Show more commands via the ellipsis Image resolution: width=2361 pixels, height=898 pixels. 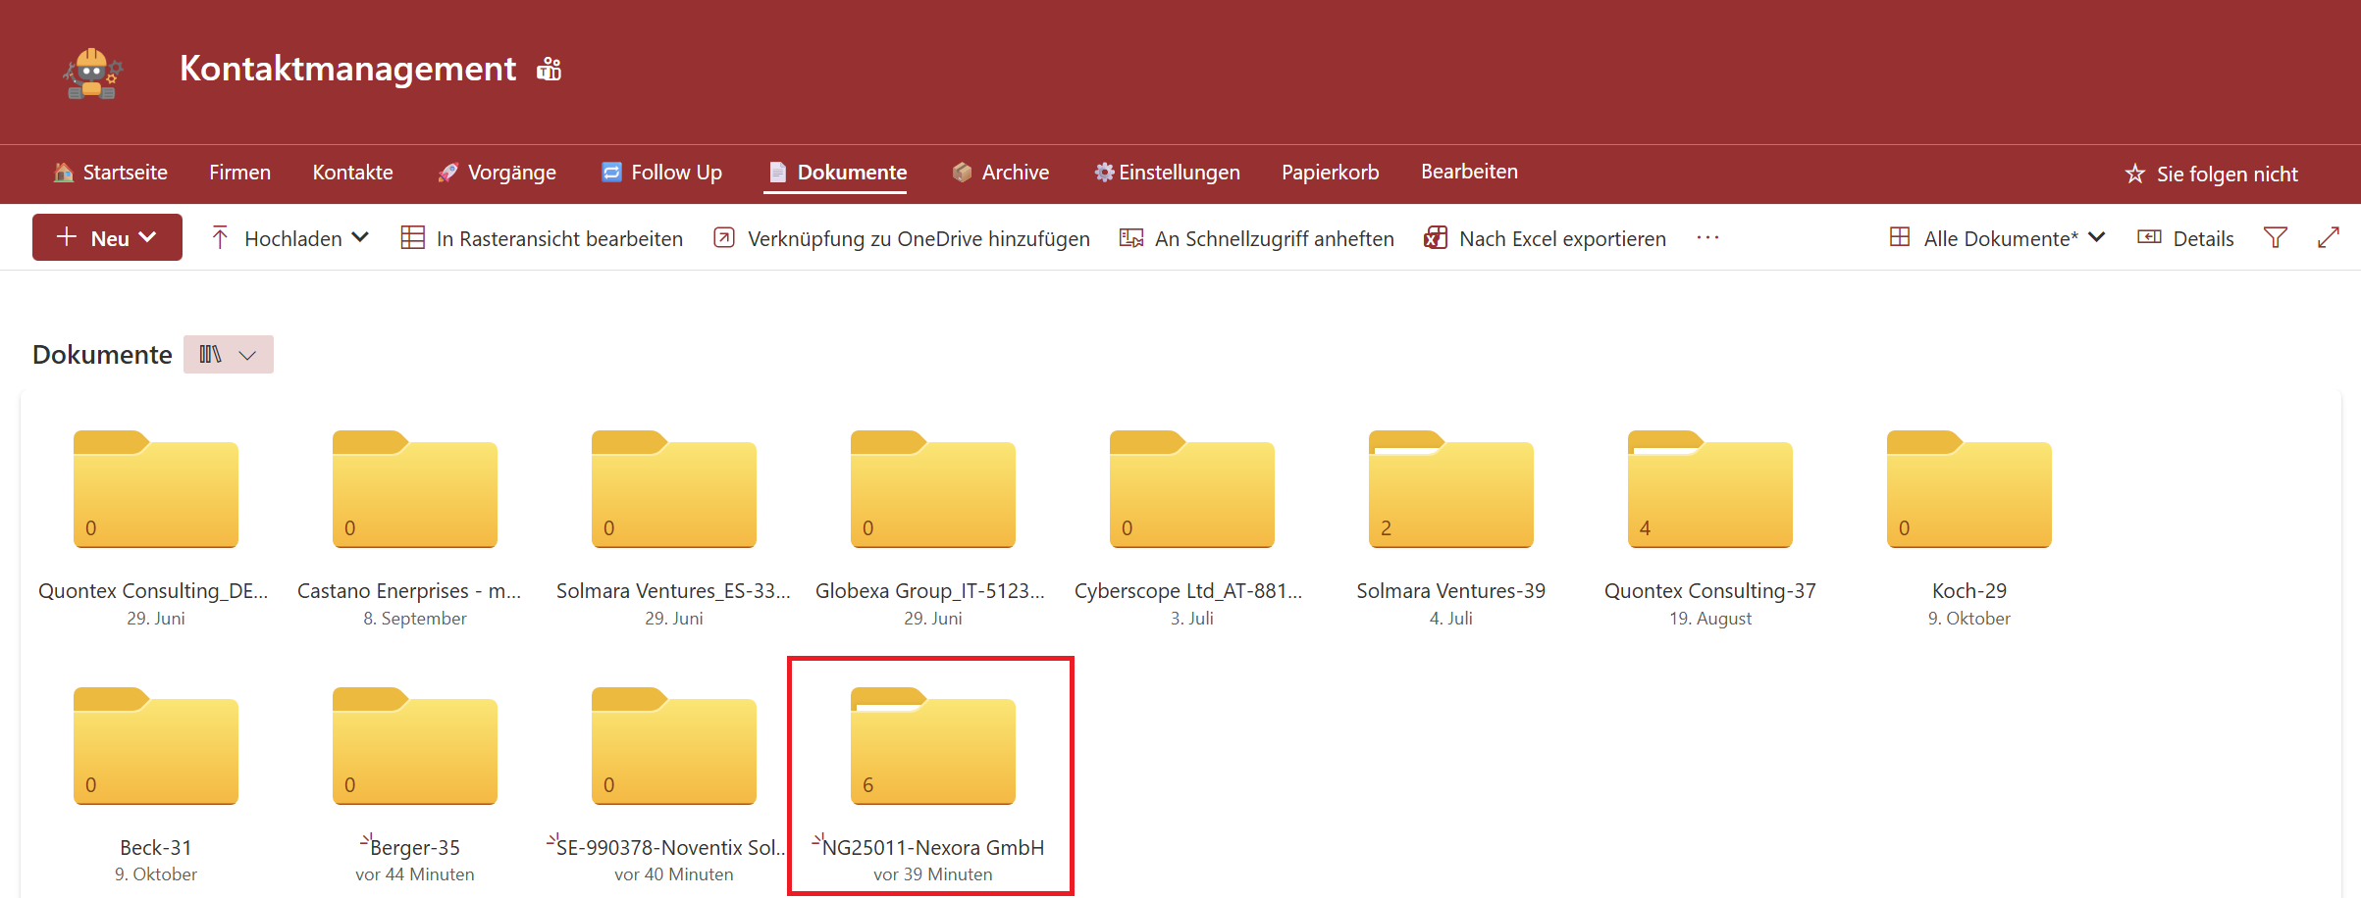tap(1707, 238)
